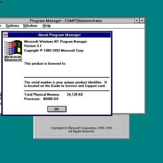Viewport: 163px width, 163px height.
Task: Click the OK button in About dialog
Action: click(x=57, y=109)
